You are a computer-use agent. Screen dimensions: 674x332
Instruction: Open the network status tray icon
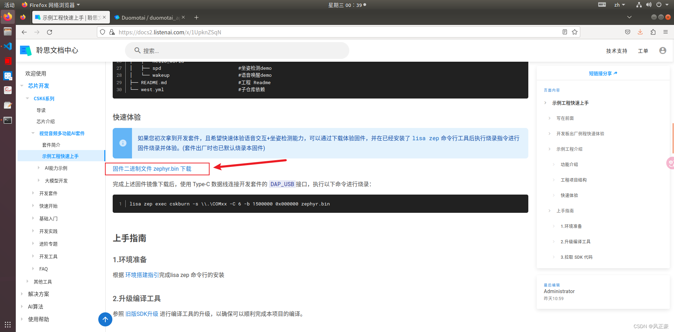point(639,5)
